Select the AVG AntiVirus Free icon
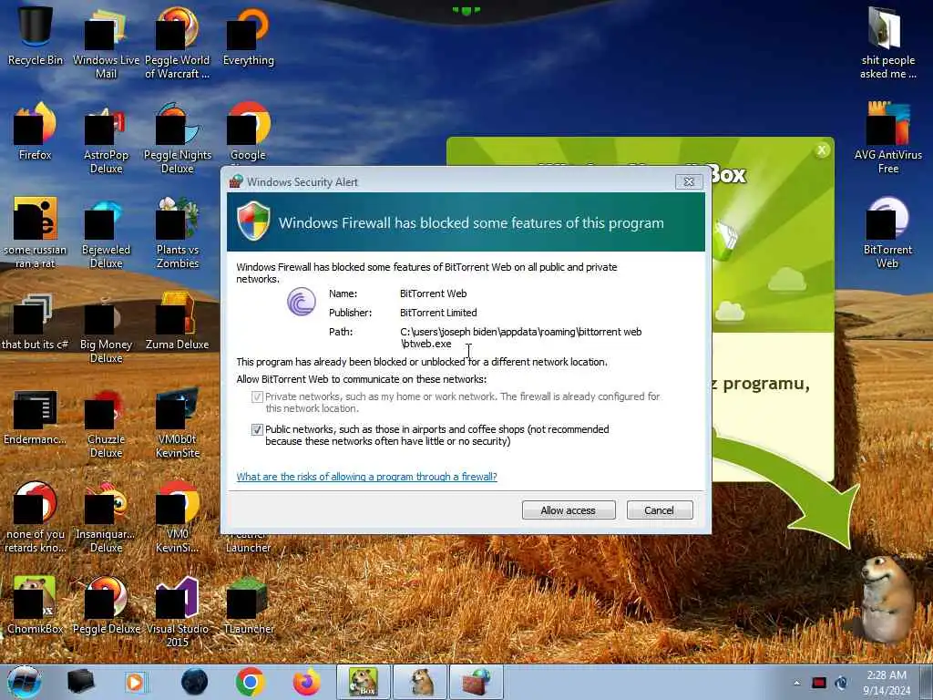Screen dimensions: 933x700 [x=887, y=137]
